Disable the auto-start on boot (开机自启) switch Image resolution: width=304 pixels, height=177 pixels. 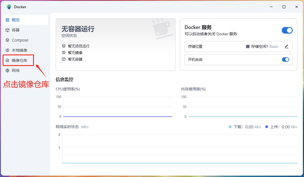285,60
